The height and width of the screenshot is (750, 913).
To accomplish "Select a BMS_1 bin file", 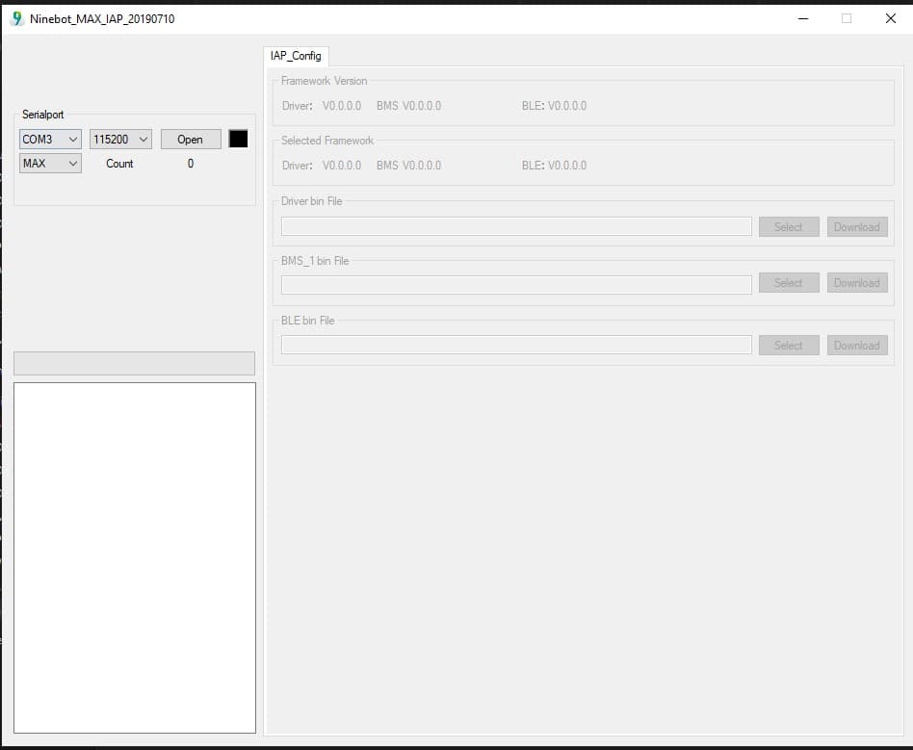I will [x=788, y=282].
